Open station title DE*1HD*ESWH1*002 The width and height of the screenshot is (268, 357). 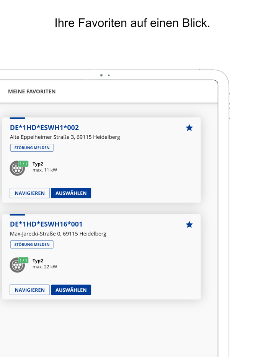44,128
